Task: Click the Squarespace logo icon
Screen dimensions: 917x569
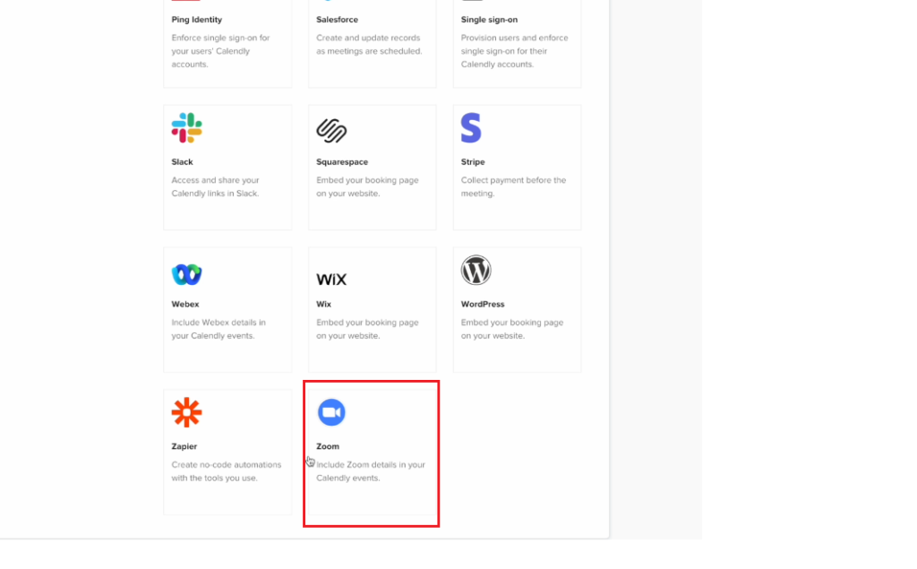Action: [331, 131]
